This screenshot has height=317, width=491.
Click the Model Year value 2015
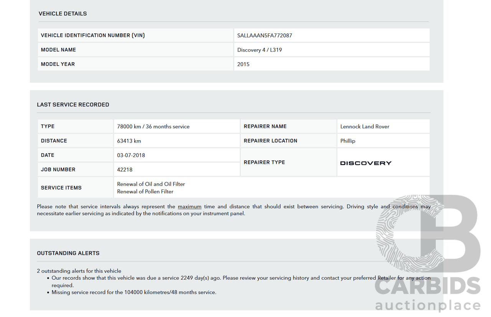pos(243,64)
